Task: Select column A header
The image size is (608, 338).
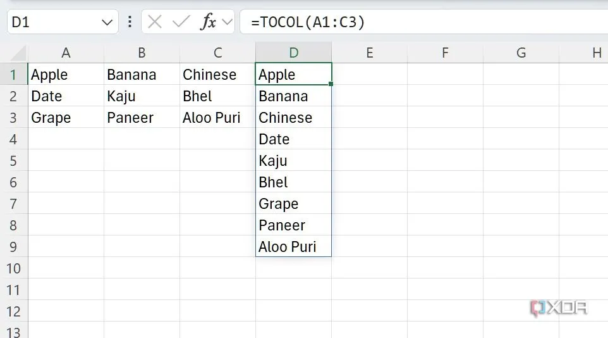Action: 66,53
